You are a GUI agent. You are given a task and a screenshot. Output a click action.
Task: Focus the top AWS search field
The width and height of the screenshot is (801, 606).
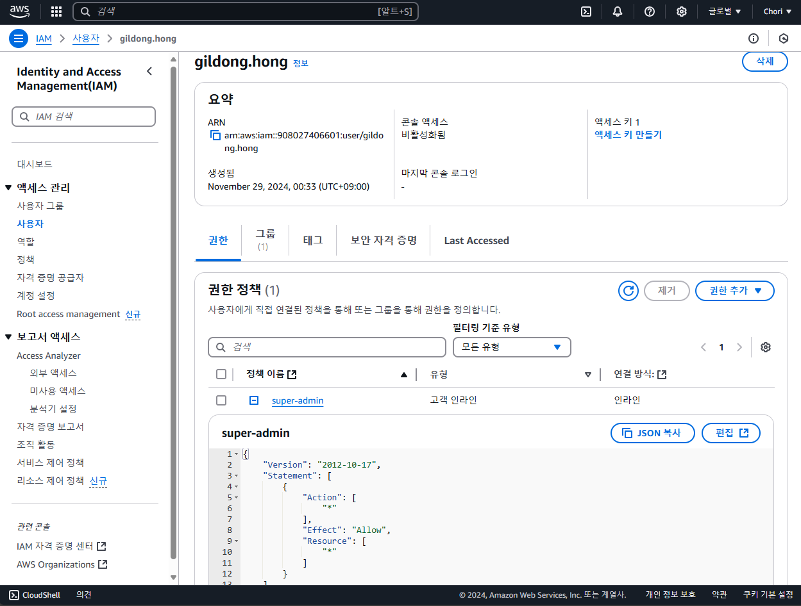pos(246,12)
